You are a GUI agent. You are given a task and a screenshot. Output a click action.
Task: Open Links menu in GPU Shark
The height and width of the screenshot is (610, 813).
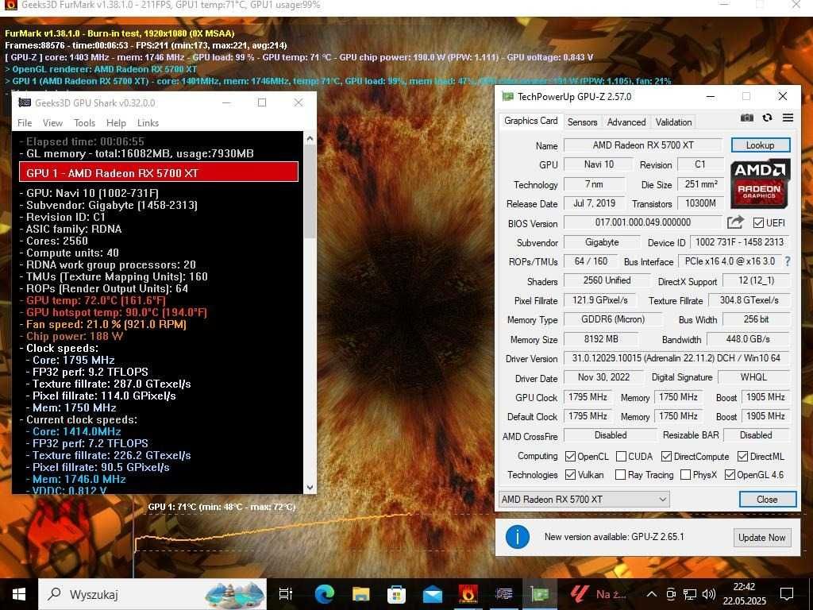pos(148,123)
